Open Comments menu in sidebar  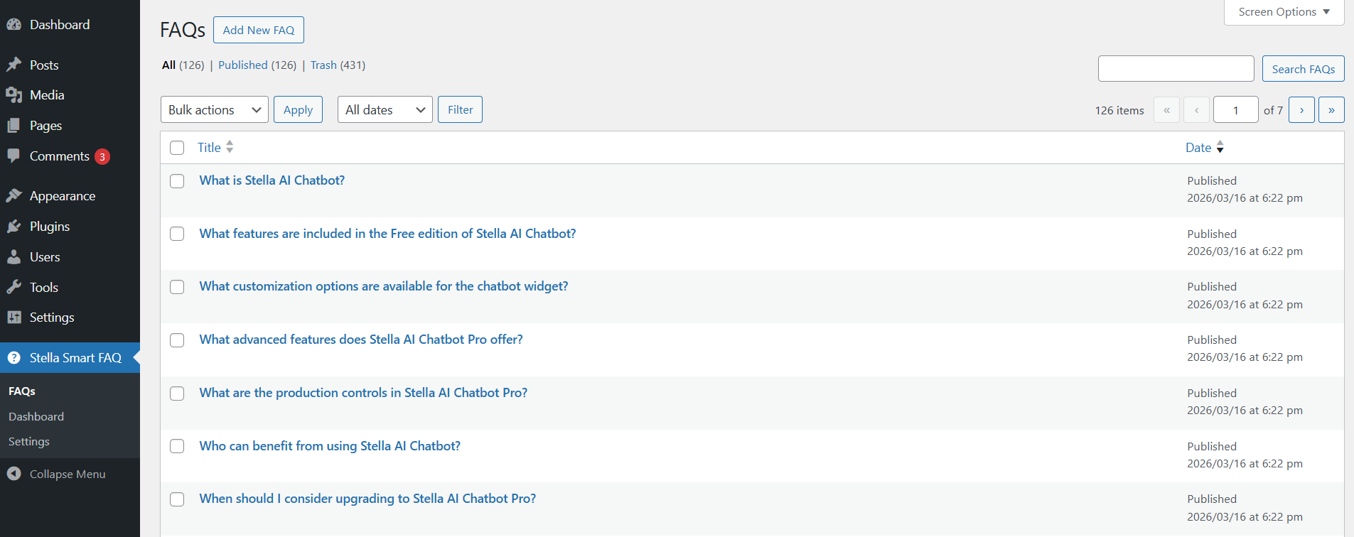tap(60, 156)
